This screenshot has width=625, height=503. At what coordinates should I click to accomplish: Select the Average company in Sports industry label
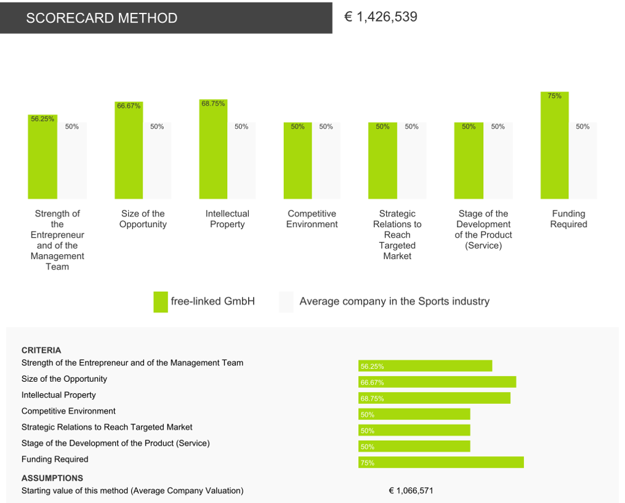[x=394, y=302]
